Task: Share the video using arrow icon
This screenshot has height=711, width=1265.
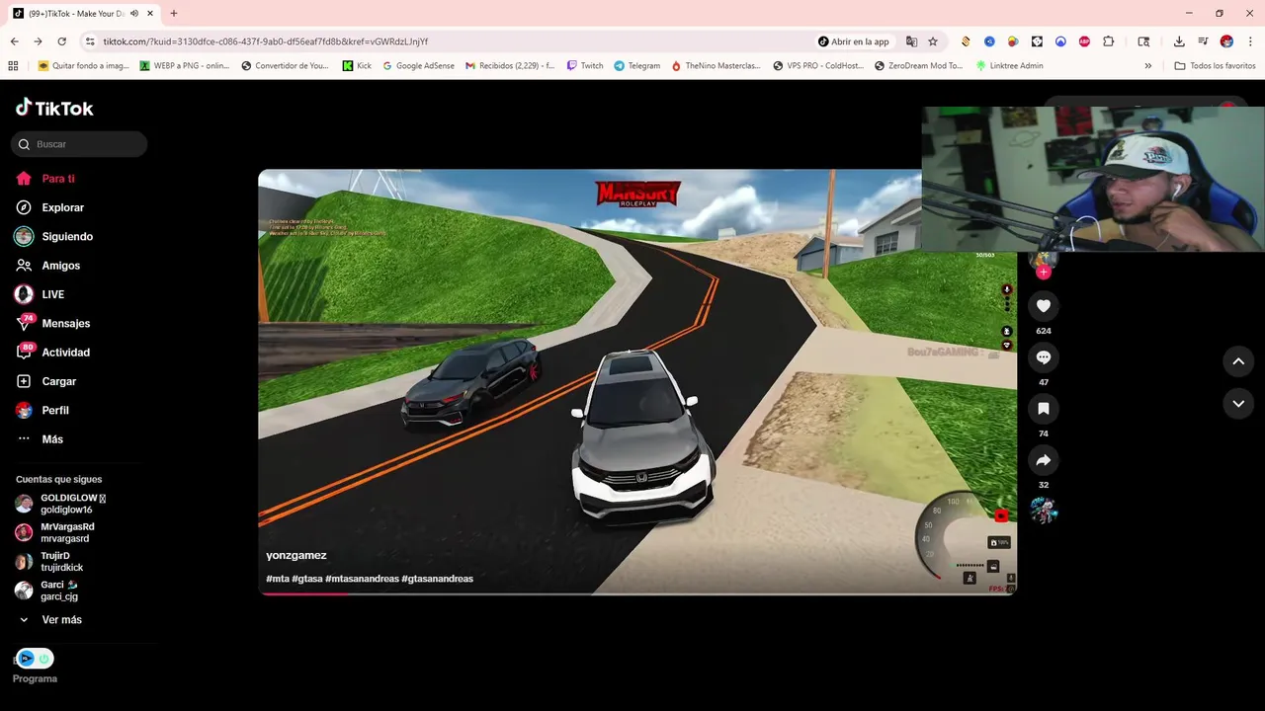Action: pos(1043,460)
